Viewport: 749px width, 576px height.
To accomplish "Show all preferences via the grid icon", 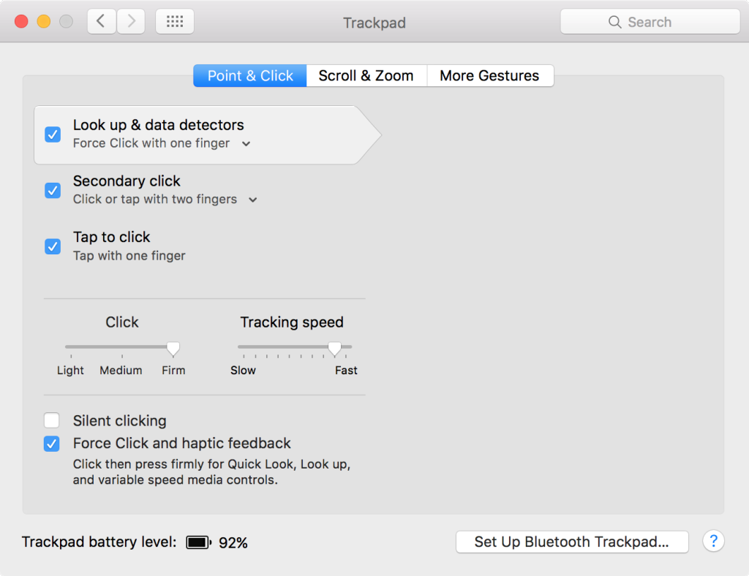I will coord(175,22).
